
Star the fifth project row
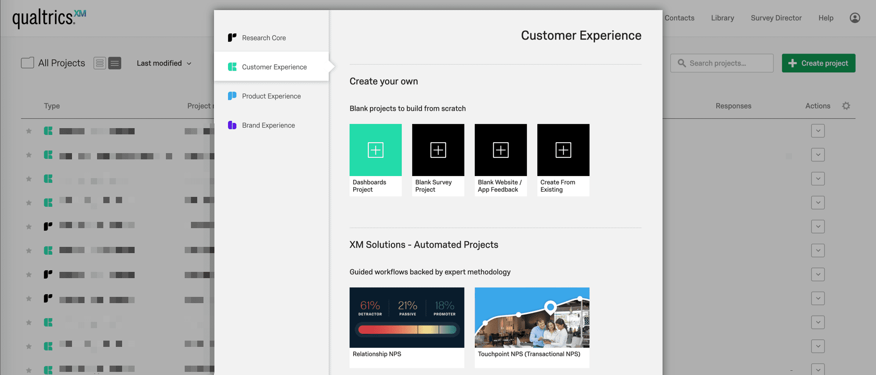tap(29, 227)
